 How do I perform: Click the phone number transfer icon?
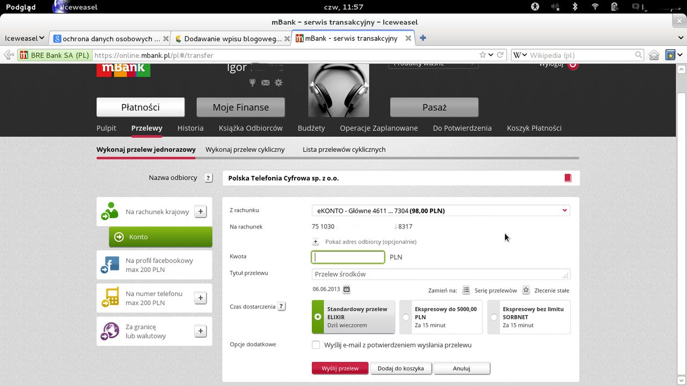(x=109, y=298)
